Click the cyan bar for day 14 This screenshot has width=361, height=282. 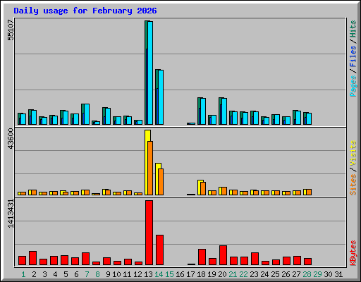point(161,97)
